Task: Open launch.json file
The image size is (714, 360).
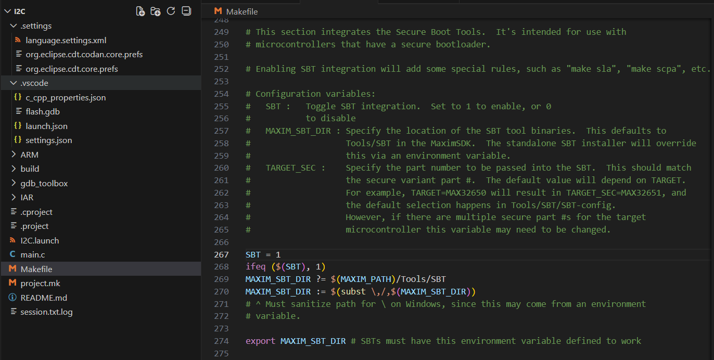Action: coord(46,126)
